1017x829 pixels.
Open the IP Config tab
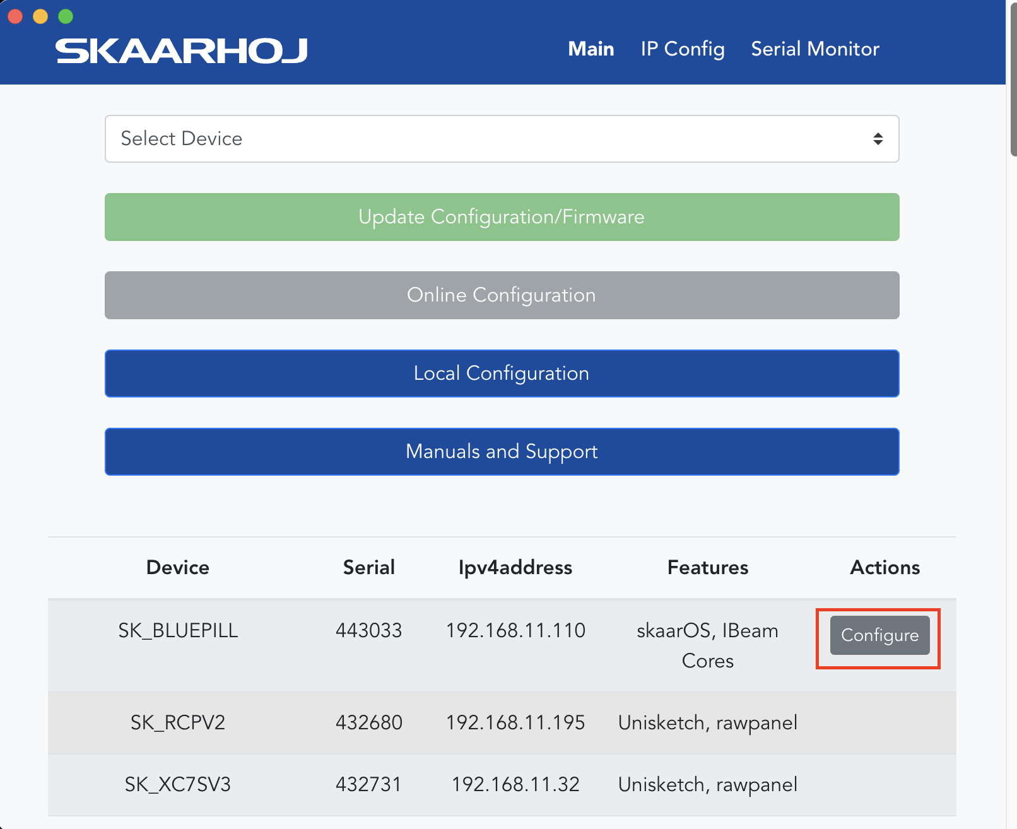point(683,49)
